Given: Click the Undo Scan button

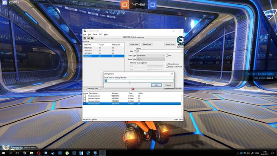Looking at the screenshot, I should coord(170,44).
